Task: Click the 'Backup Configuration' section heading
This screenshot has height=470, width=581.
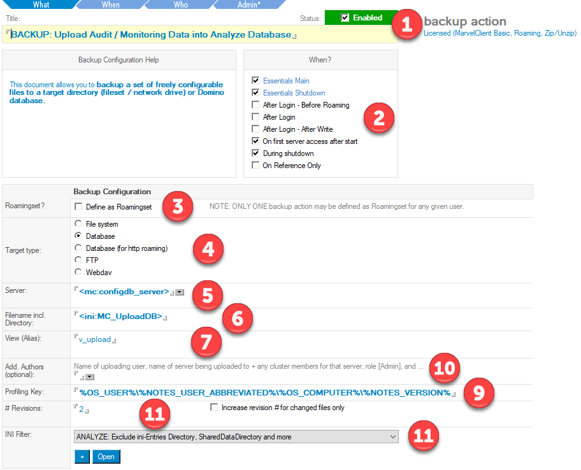Action: 112,192
